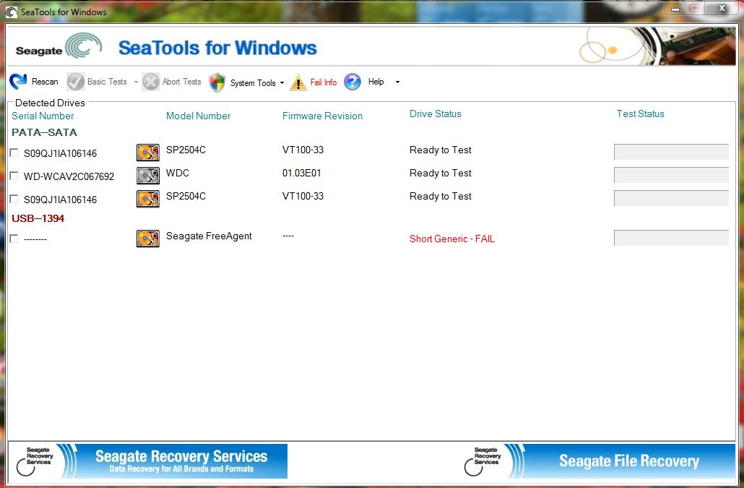Click the Seagate logo in the header
The width and height of the screenshot is (744, 488).
[59, 46]
